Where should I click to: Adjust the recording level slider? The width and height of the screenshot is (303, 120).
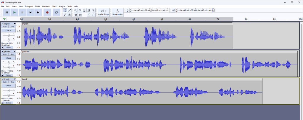(x=151, y=10)
